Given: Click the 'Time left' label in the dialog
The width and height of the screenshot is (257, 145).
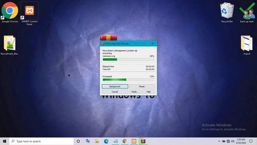Looking at the screenshot, I should (x=106, y=69).
